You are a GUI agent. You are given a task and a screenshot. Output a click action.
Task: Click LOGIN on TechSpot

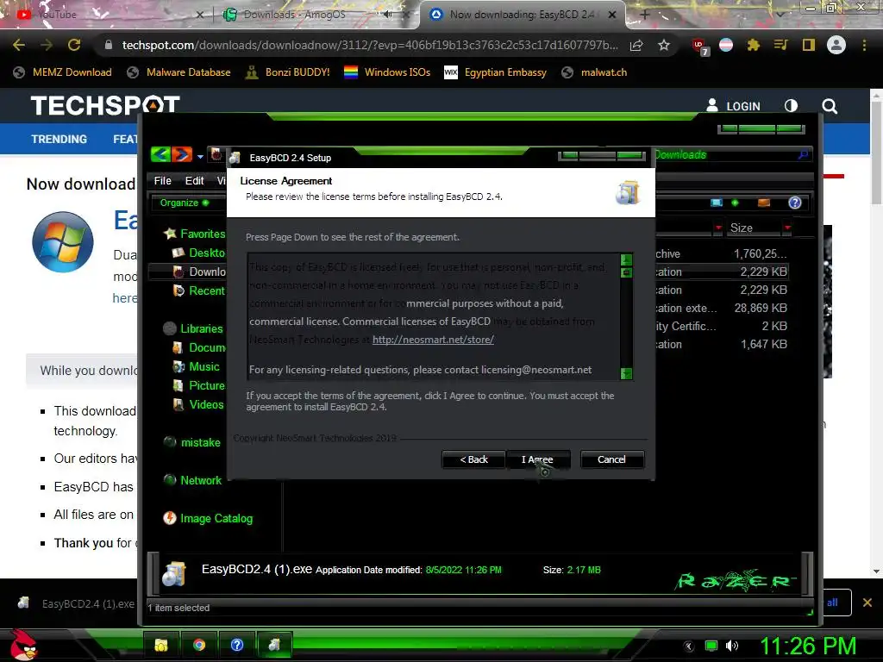(733, 106)
